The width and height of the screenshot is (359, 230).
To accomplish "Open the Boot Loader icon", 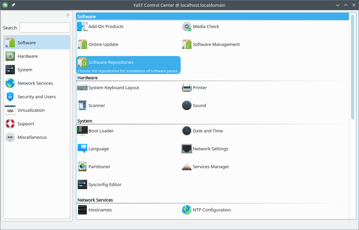I will coord(82,131).
